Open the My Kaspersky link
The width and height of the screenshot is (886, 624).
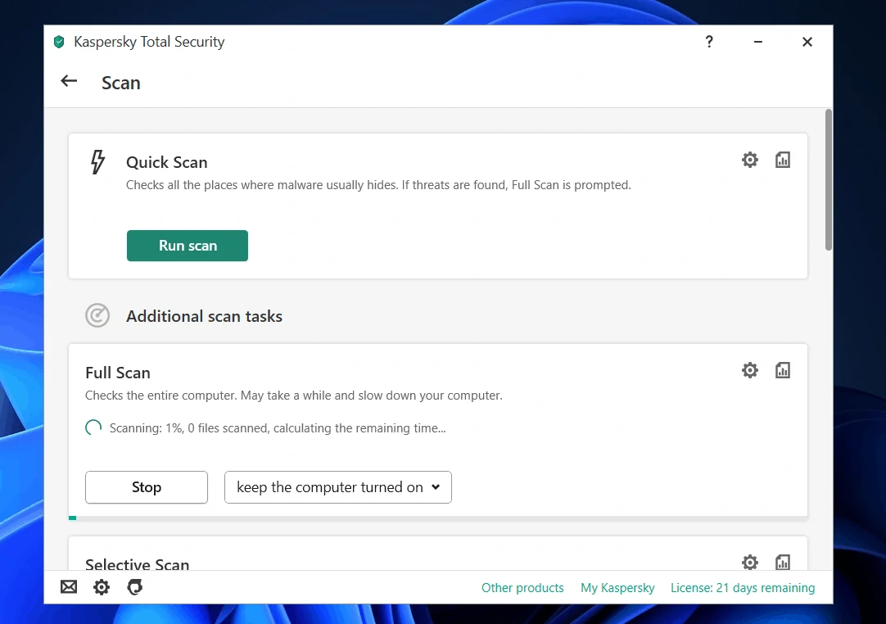617,588
